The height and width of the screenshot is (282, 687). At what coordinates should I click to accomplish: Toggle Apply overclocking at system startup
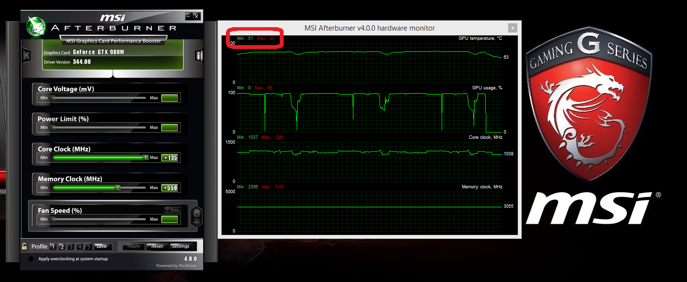(31, 259)
